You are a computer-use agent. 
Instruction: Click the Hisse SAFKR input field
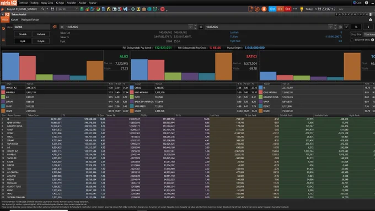[x=31, y=27]
